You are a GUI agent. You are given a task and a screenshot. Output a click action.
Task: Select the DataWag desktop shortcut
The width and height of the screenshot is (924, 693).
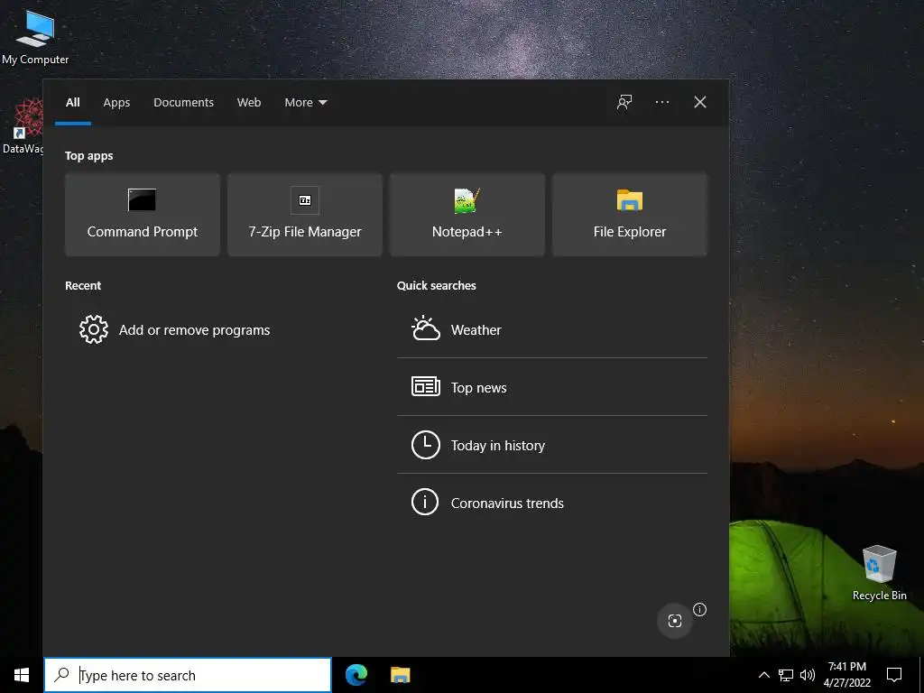[23, 126]
